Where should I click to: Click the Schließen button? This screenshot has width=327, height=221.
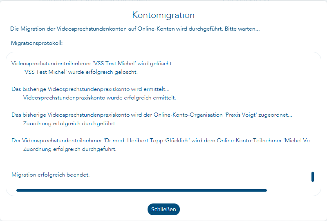(x=163, y=209)
